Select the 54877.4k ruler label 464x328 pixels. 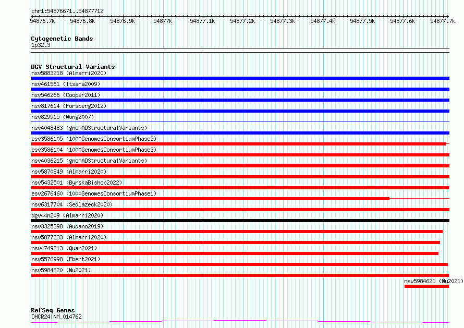323,21
